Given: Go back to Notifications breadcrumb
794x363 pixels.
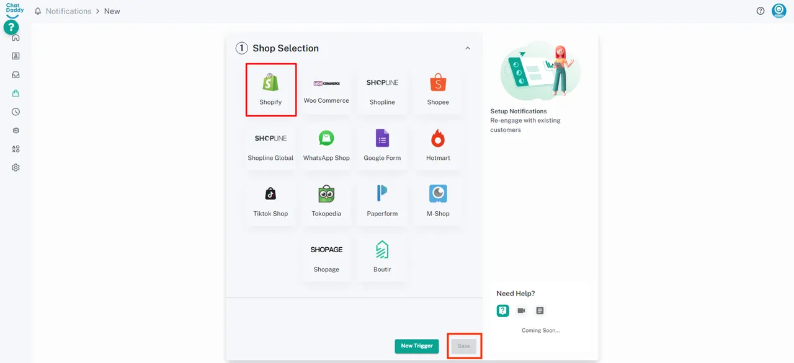Looking at the screenshot, I should coord(68,11).
